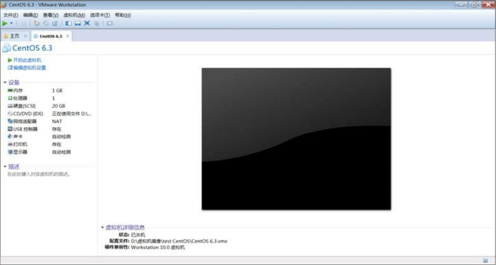Image resolution: width=496 pixels, height=265 pixels.
Task: Open the 编辑(E) menu
Action: [30, 15]
